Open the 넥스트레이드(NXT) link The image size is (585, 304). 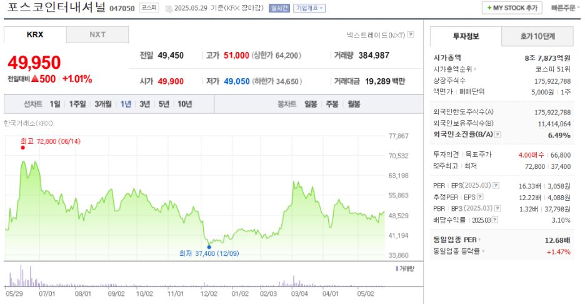tap(376, 35)
